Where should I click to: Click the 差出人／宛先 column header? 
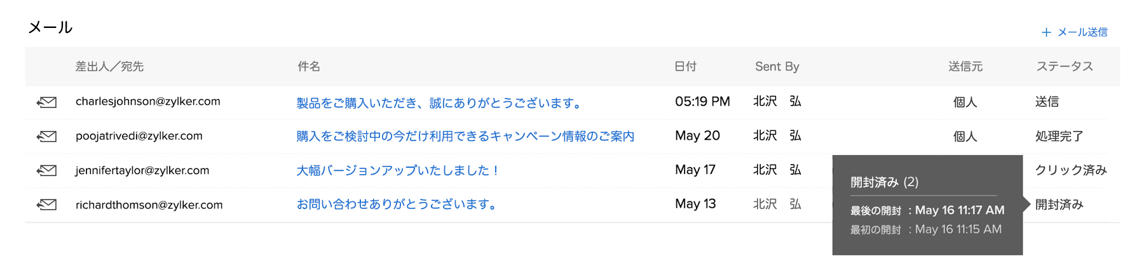click(109, 67)
